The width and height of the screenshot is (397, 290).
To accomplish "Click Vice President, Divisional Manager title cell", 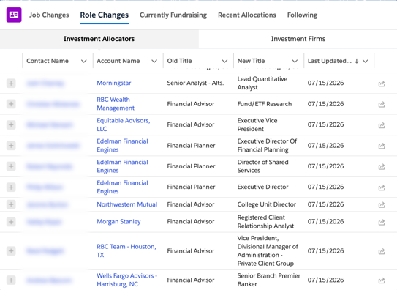I will click(268, 250).
